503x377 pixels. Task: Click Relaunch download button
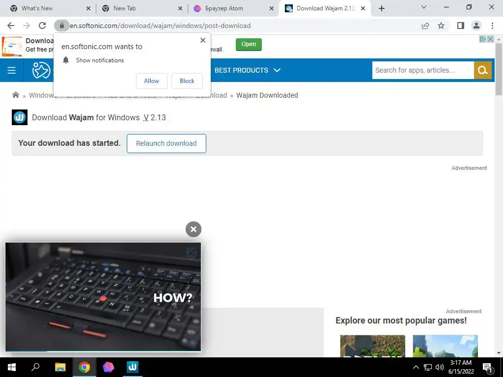click(166, 143)
